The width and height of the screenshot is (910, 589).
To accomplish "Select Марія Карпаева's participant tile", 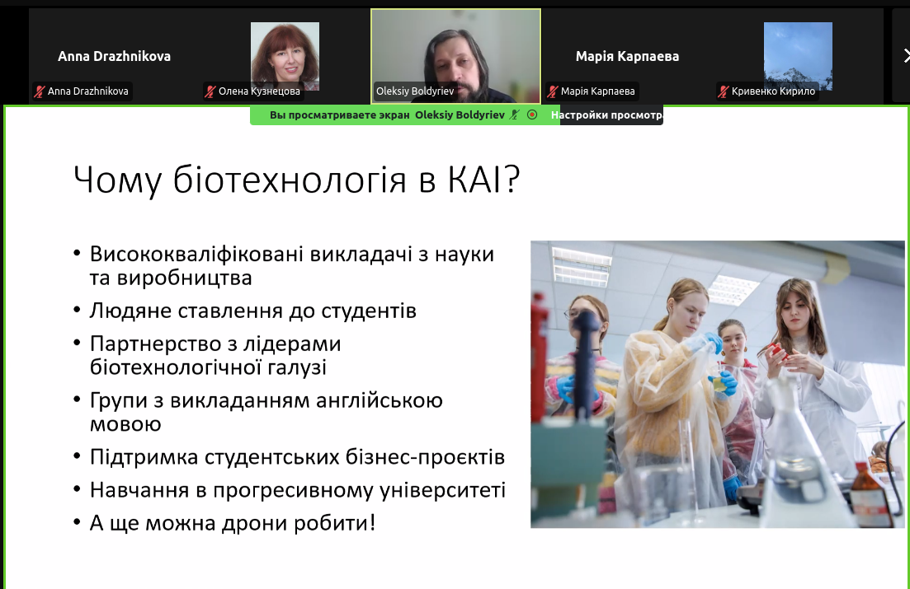I will (x=627, y=56).
